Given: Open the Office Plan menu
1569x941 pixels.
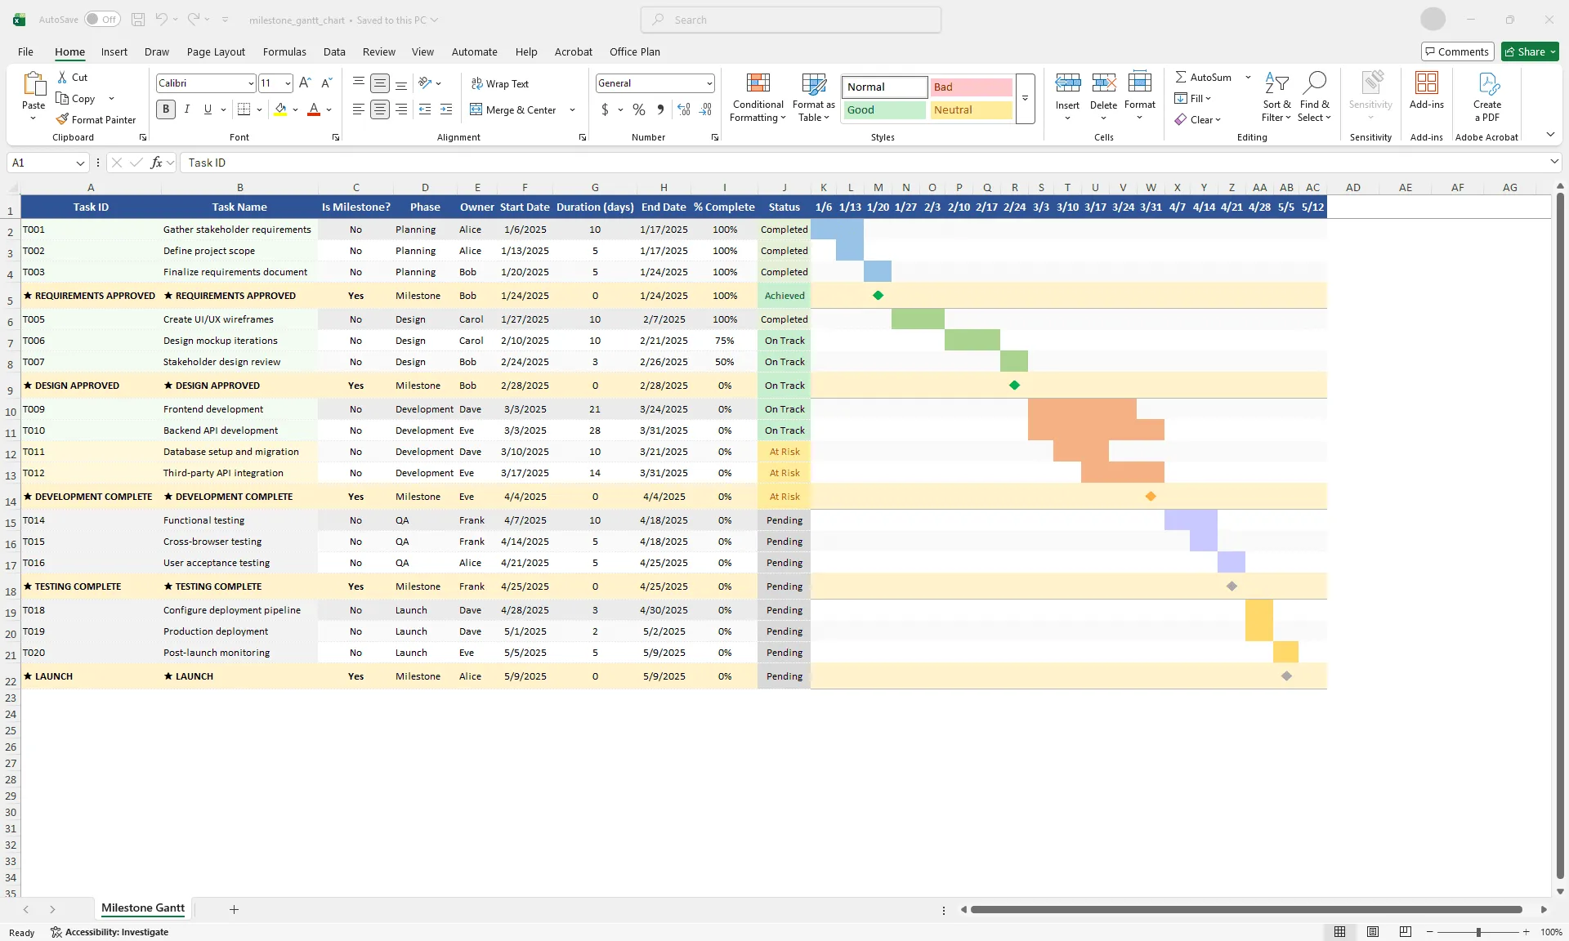Looking at the screenshot, I should click(x=634, y=51).
